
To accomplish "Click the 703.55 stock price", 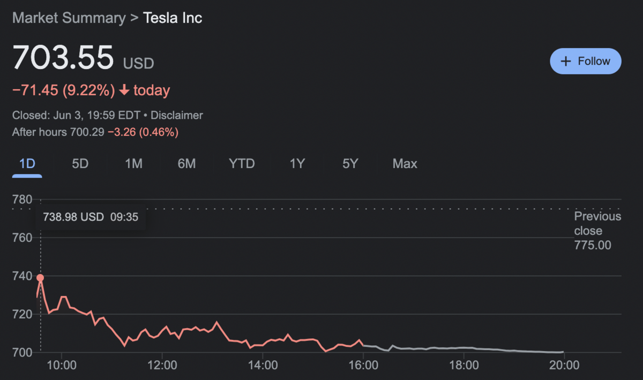I will 63,57.
